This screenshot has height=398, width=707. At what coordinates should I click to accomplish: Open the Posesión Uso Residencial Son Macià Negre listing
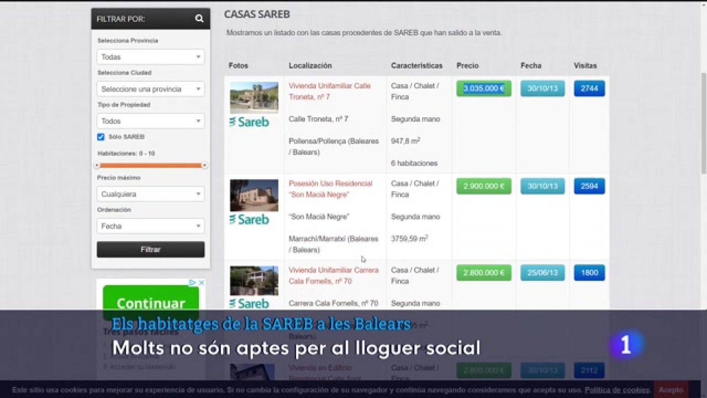pyautogui.click(x=331, y=189)
